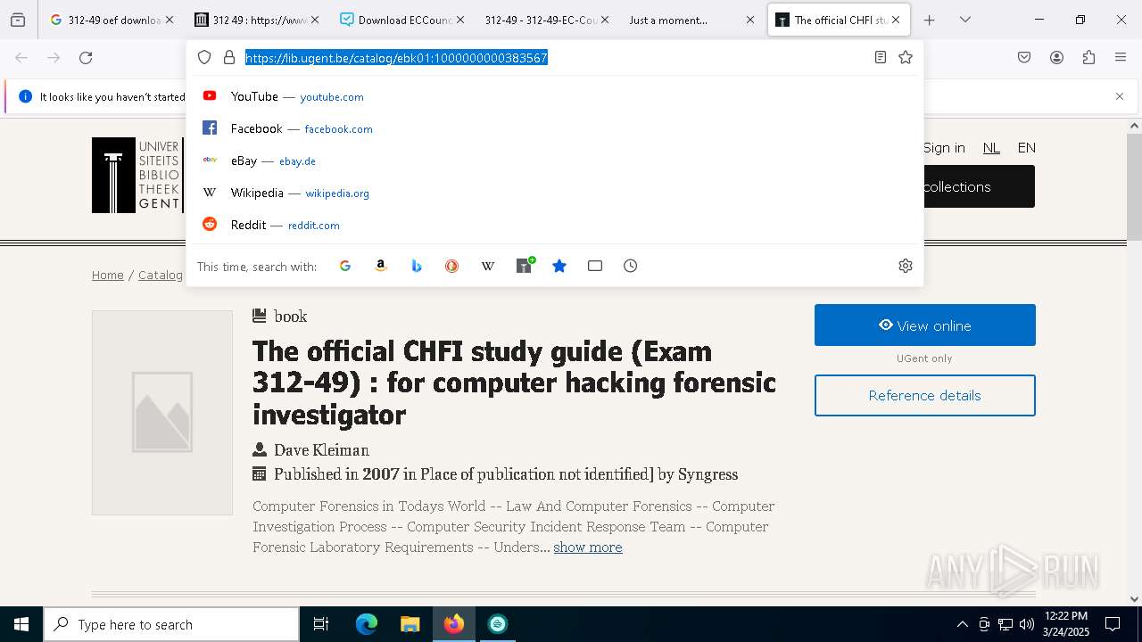Image resolution: width=1142 pixels, height=642 pixels.
Task: Click author Dave Kleiman
Action: click(x=321, y=450)
